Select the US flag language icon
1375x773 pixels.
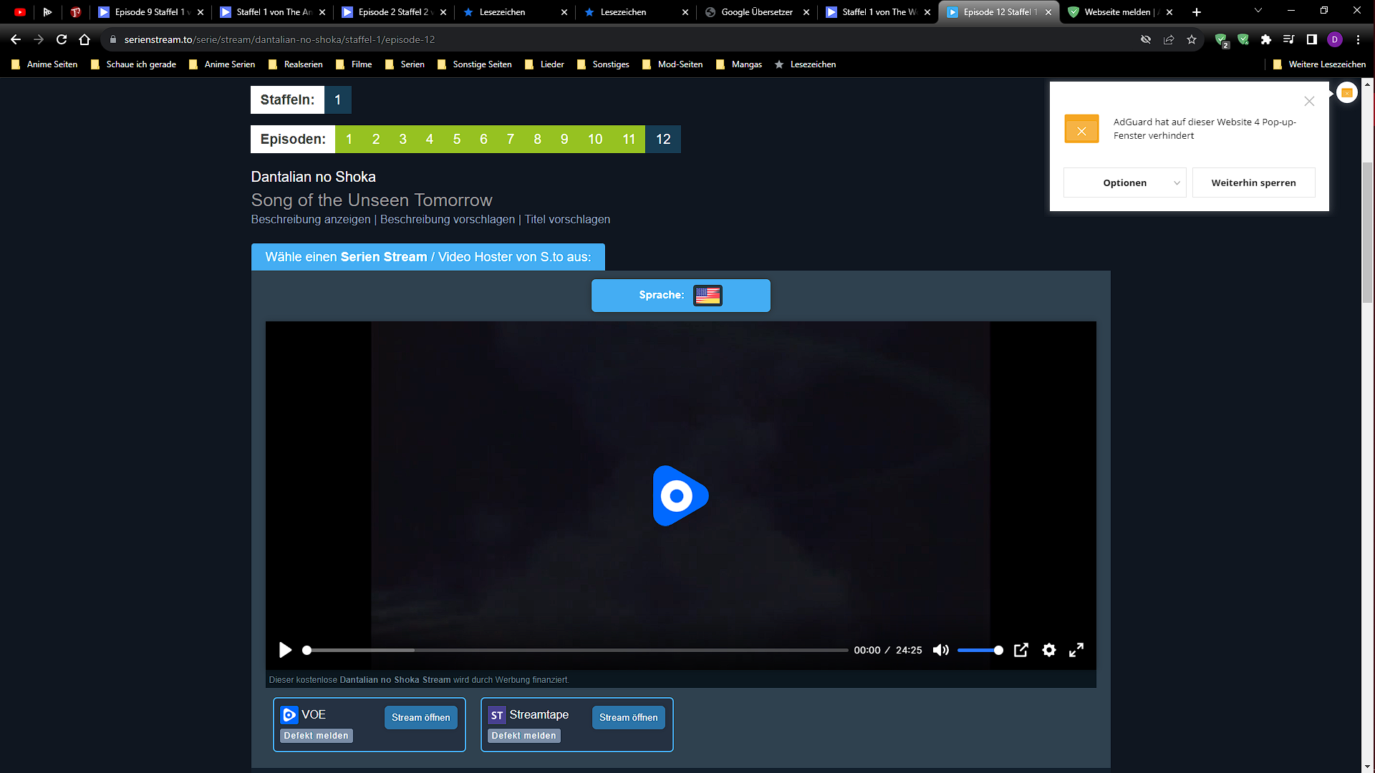pyautogui.click(x=708, y=296)
